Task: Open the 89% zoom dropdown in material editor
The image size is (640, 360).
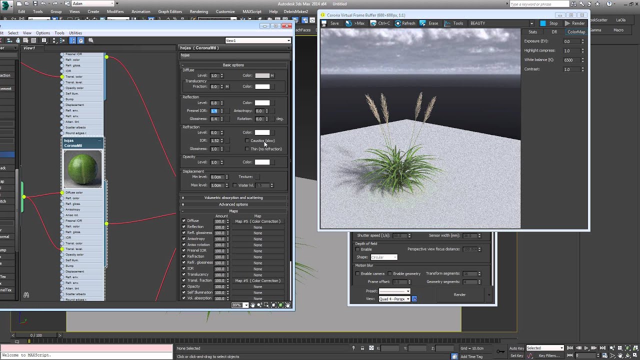Action: coord(240,305)
